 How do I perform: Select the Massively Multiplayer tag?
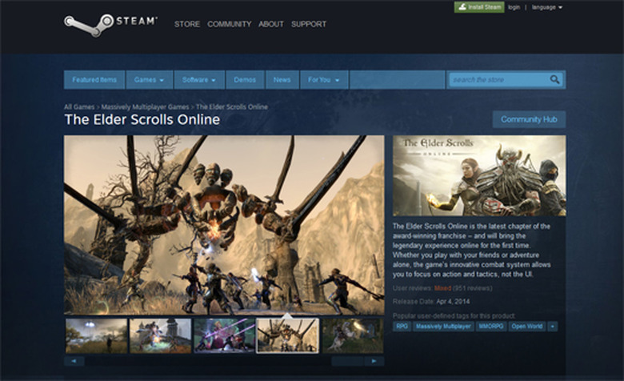[443, 327]
